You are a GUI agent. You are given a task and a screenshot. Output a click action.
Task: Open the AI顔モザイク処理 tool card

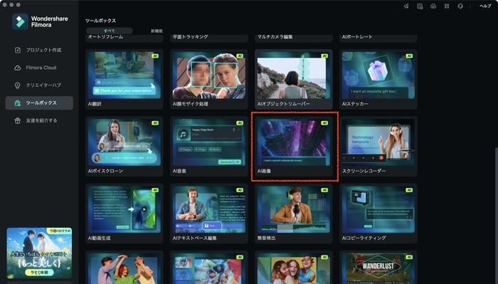(x=209, y=79)
